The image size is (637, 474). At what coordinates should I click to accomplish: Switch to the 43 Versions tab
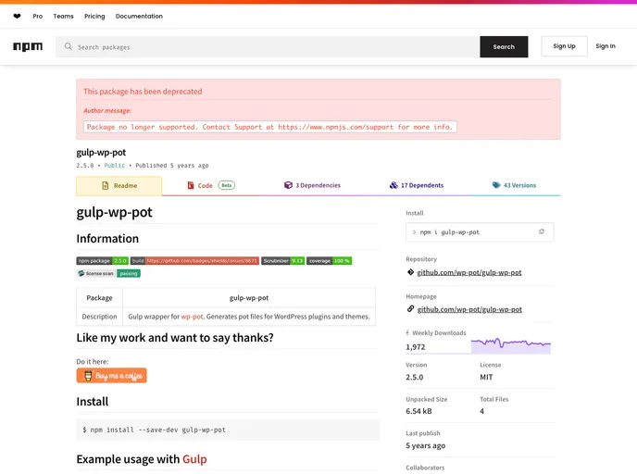coord(514,185)
